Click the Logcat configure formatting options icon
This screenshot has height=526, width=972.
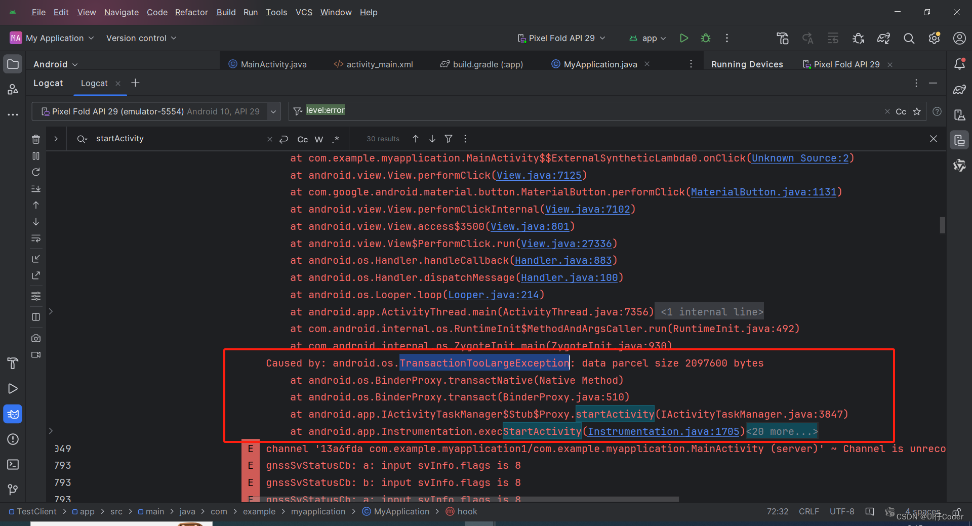[36, 296]
